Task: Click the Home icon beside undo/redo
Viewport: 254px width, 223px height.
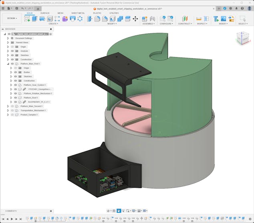Action: pyautogui.click(x=38, y=8)
